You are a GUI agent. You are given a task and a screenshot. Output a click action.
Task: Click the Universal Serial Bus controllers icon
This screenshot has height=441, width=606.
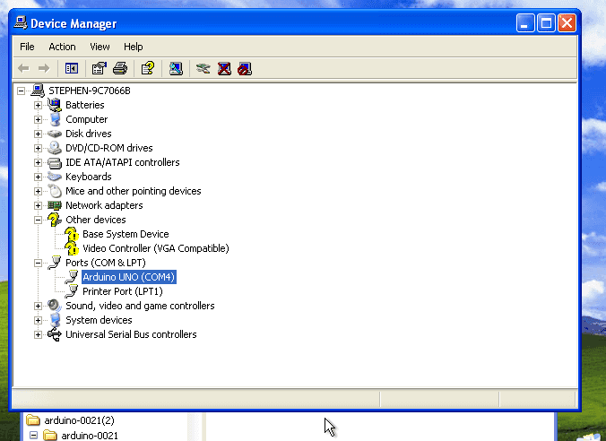click(x=55, y=334)
